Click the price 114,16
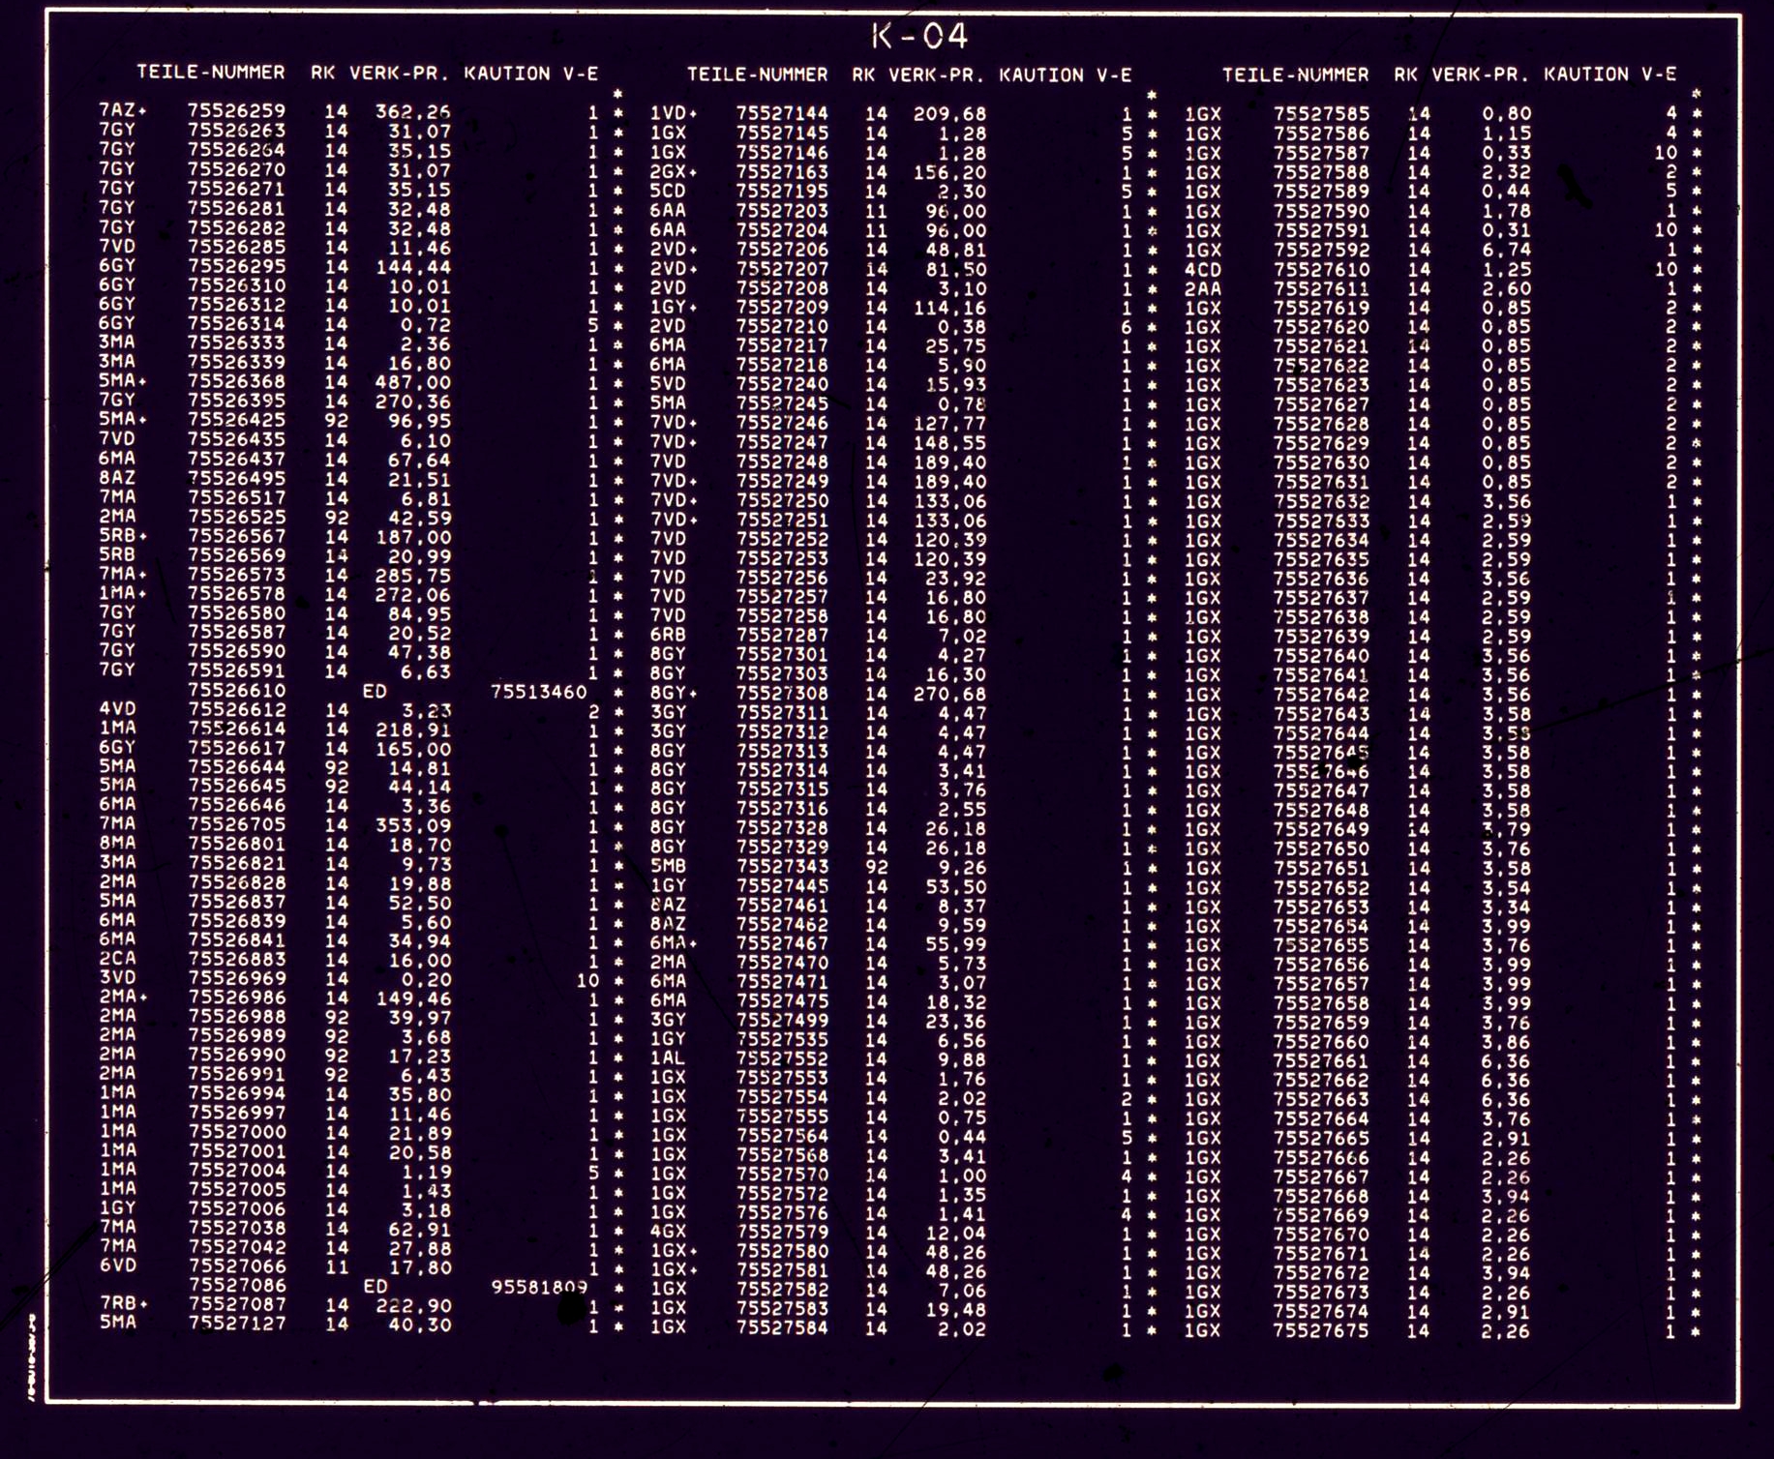 point(949,309)
